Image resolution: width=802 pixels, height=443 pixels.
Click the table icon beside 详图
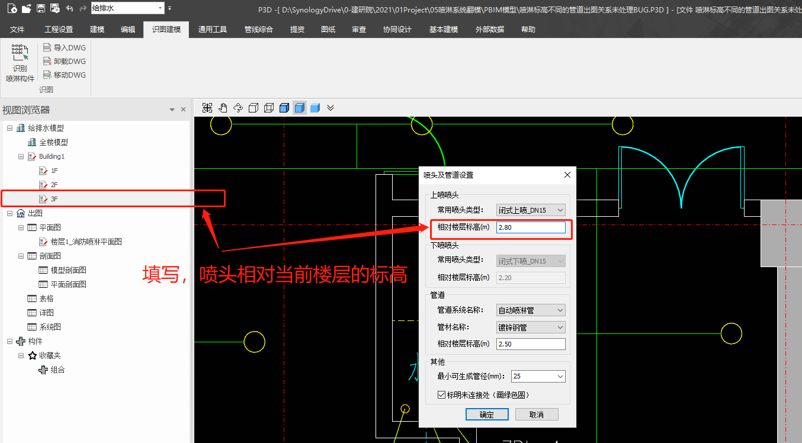(x=32, y=313)
